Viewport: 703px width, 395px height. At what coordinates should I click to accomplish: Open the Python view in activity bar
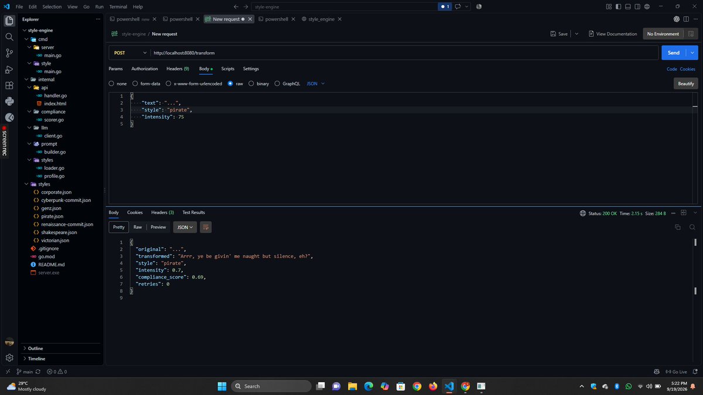point(9,101)
